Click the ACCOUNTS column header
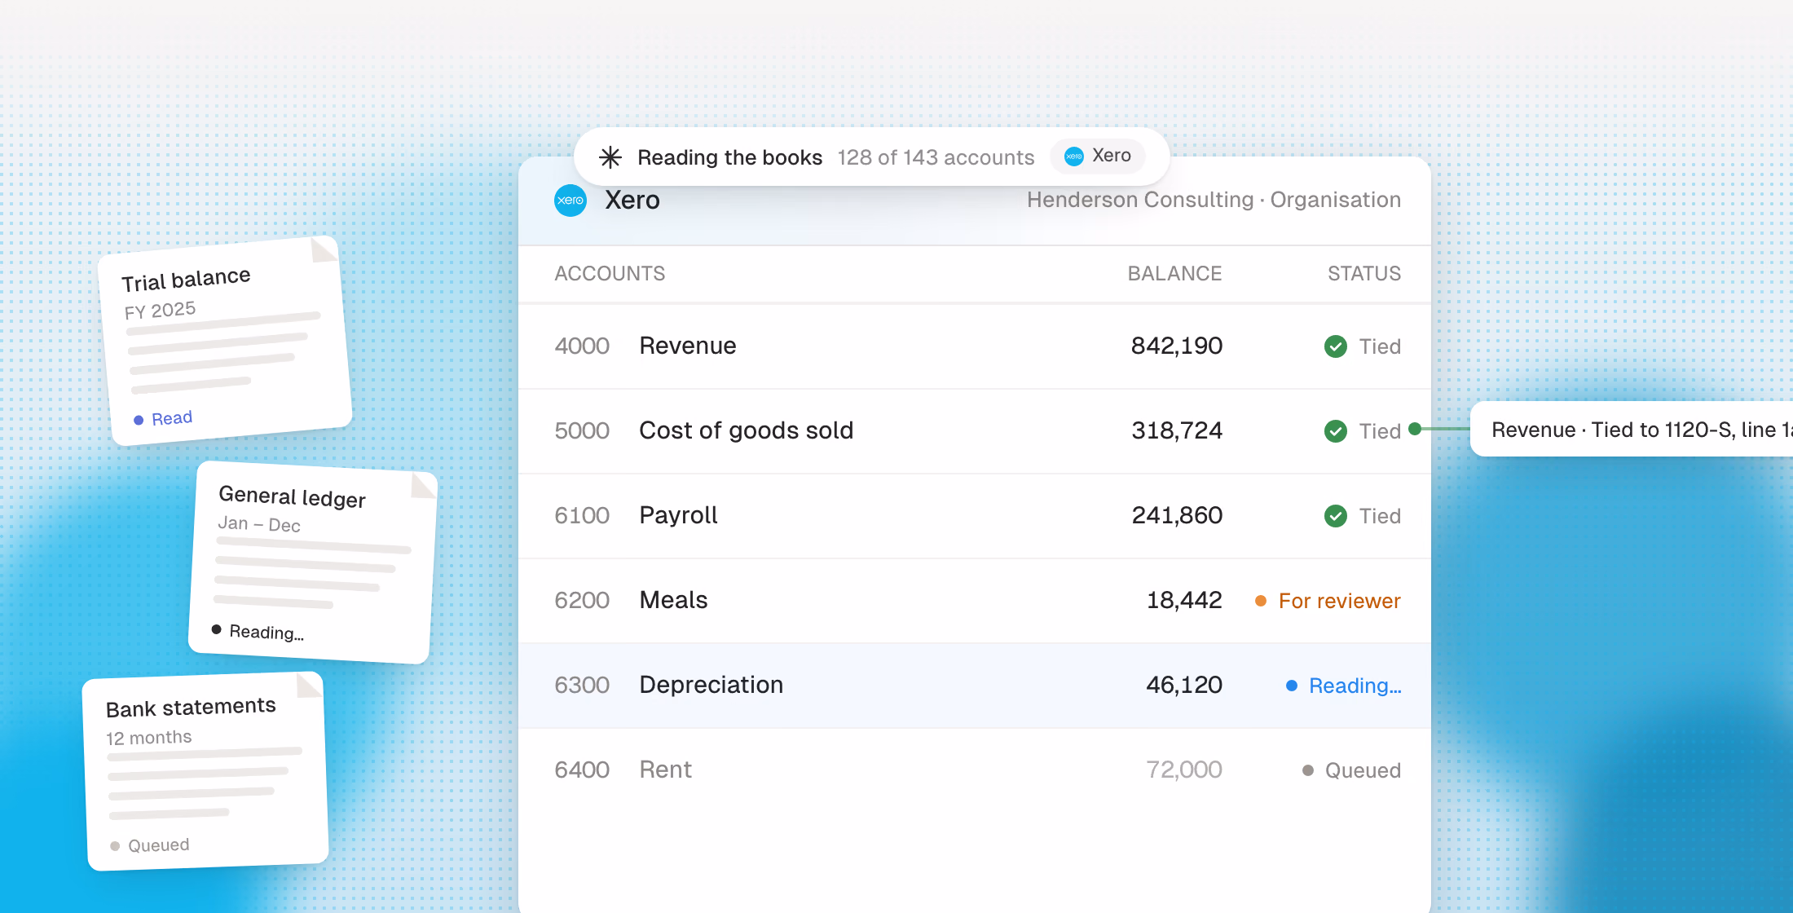Image resolution: width=1793 pixels, height=913 pixels. point(610,274)
